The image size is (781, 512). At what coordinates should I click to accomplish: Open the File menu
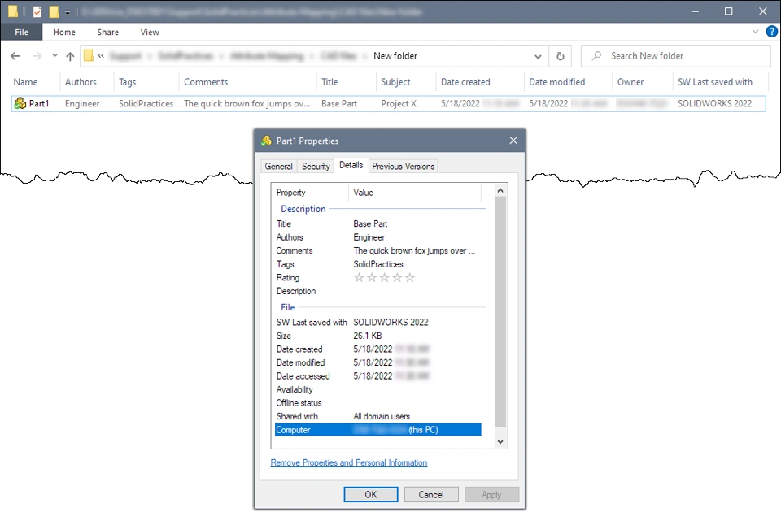coord(21,32)
